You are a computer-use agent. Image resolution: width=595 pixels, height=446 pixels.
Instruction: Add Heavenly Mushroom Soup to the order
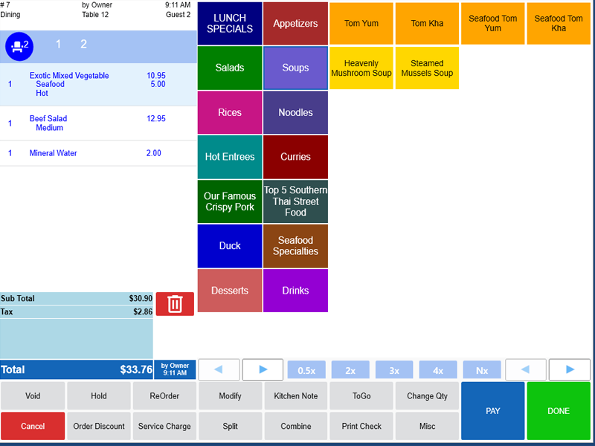click(361, 68)
